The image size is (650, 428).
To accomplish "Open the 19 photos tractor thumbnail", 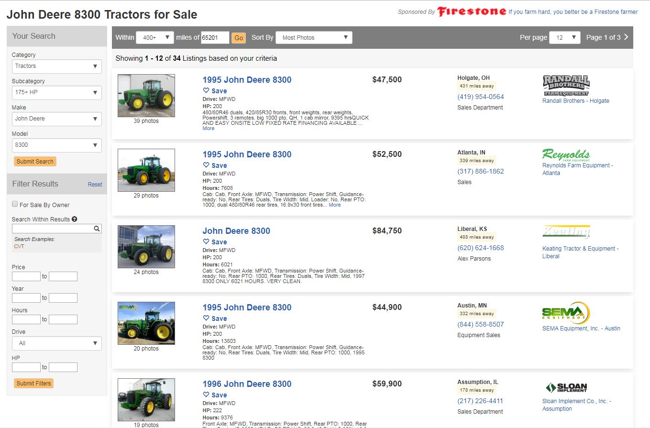I will [146, 400].
